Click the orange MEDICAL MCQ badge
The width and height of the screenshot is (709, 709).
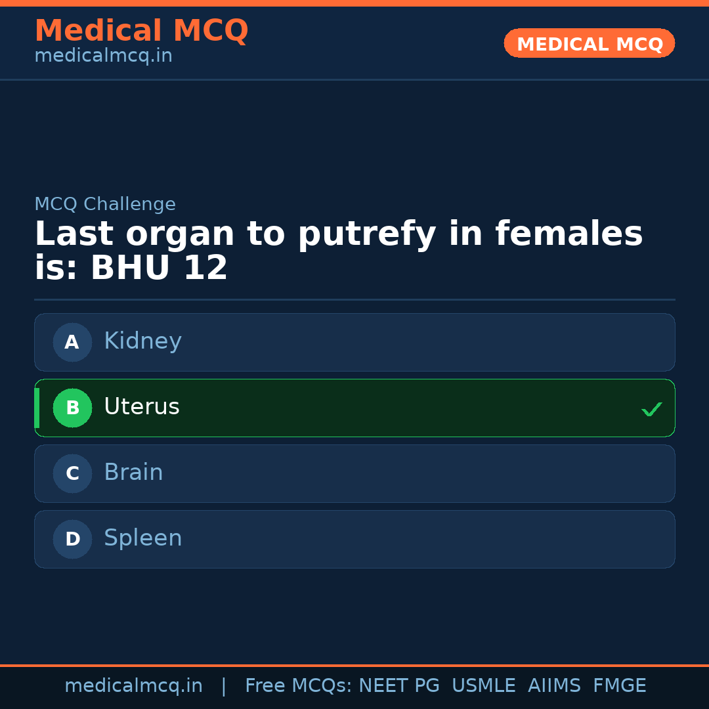coord(589,43)
